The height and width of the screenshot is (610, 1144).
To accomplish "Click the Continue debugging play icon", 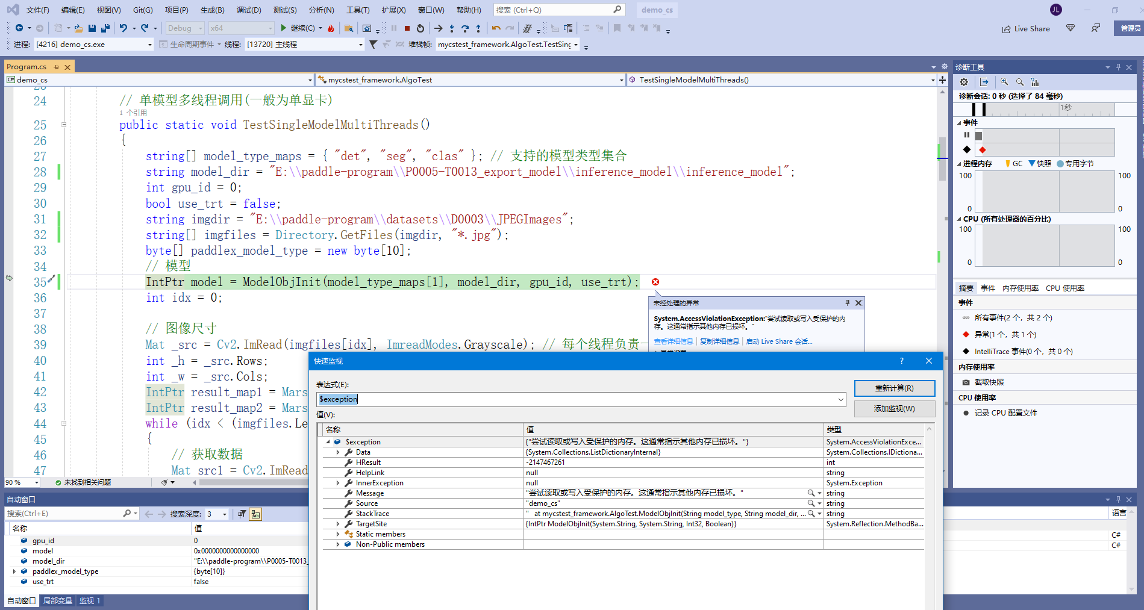I will point(284,28).
